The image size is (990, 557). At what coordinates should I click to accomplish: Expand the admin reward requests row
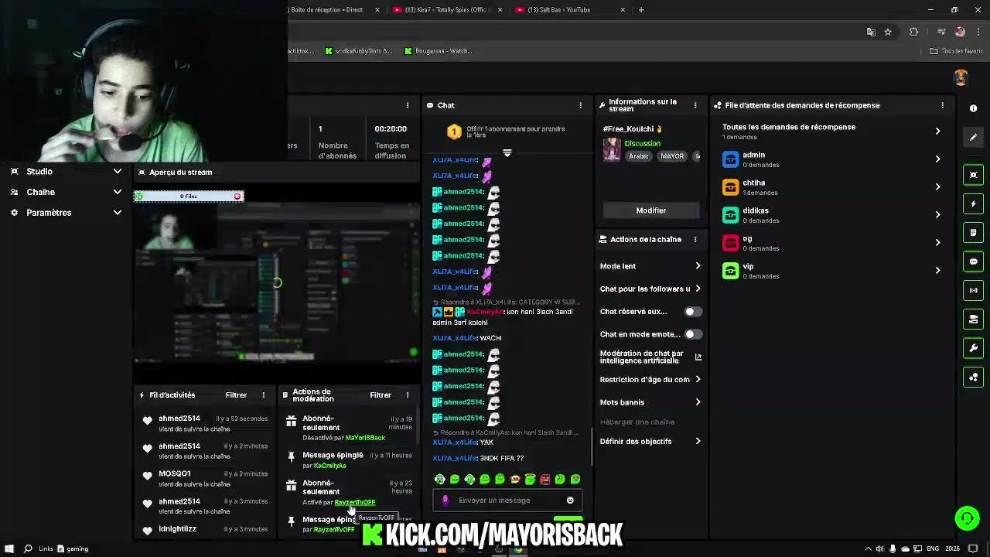(831, 159)
